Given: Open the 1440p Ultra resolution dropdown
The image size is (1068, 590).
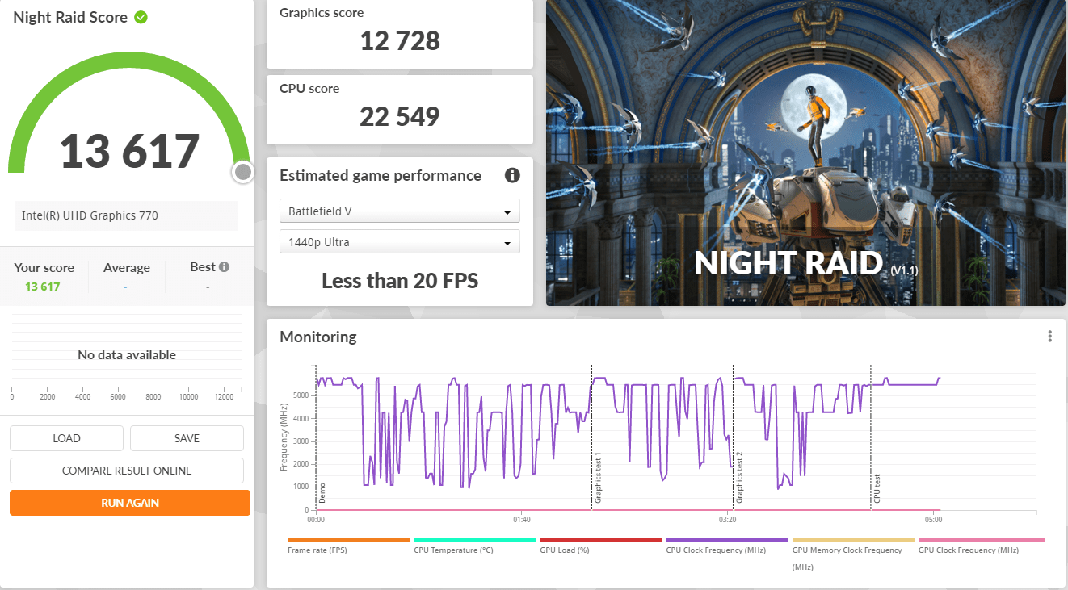Looking at the screenshot, I should (x=400, y=242).
